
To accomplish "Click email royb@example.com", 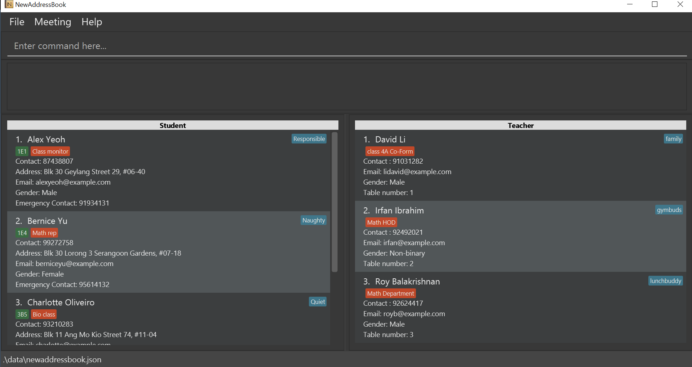I will 404,314.
